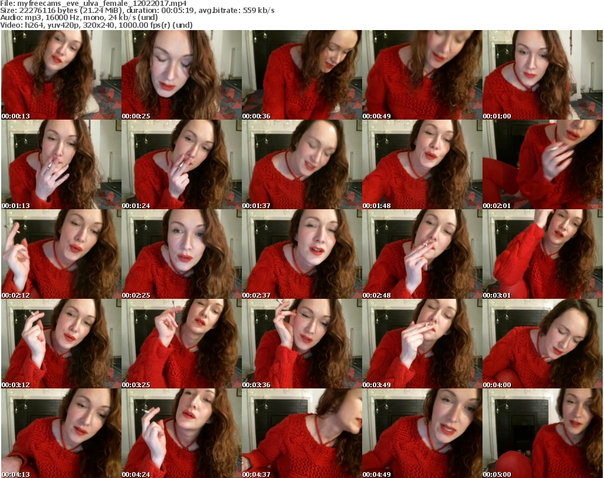Click the Video h264 info line
Image resolution: width=604 pixels, height=478 pixels.
tap(96, 25)
